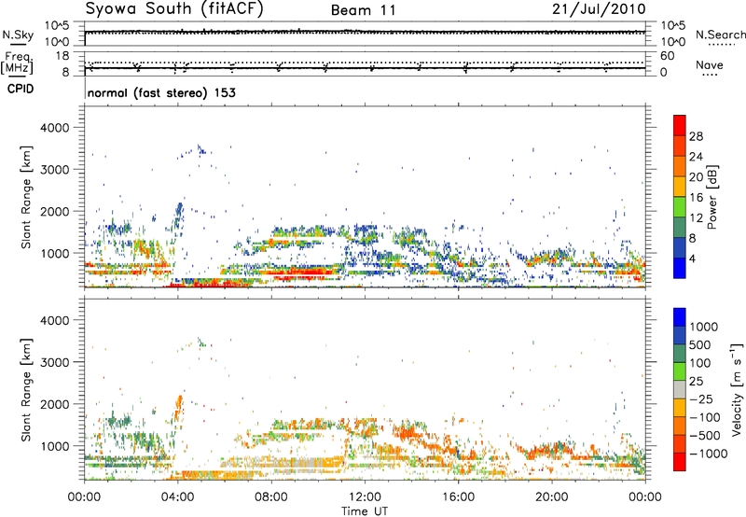Click the '04:00' time tick label
This screenshot has height=517, width=746.
pyautogui.click(x=178, y=497)
